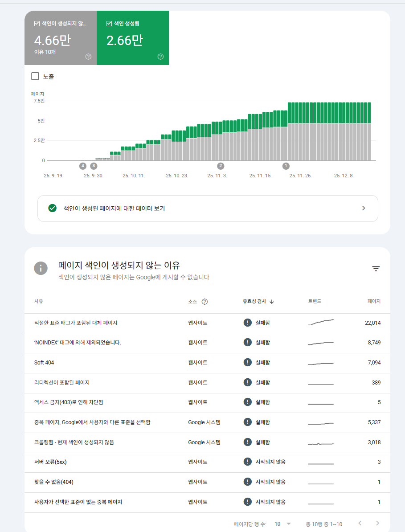Toggle the 색인 생성됨 checkbox

pos(109,24)
